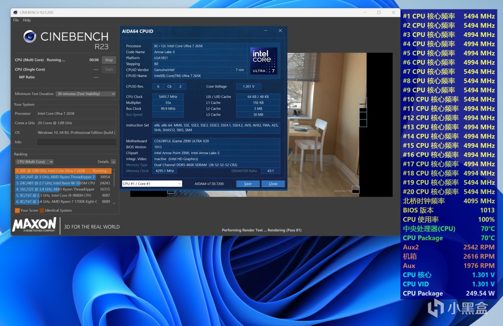Click the Motherboard value COLORFUL iGame Z890
This screenshot has height=326, width=503.
216,141
